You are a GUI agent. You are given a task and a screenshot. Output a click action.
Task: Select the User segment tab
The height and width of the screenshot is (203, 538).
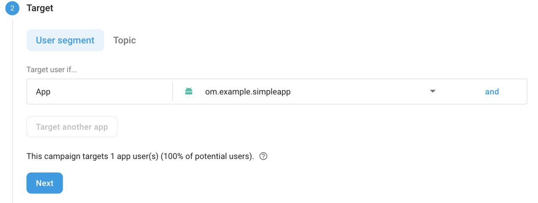click(65, 40)
